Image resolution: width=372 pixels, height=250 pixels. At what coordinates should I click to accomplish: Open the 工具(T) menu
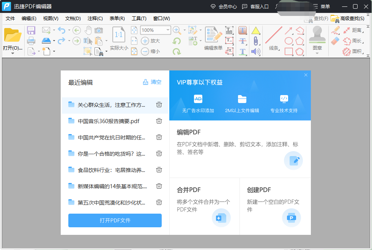click(139, 19)
